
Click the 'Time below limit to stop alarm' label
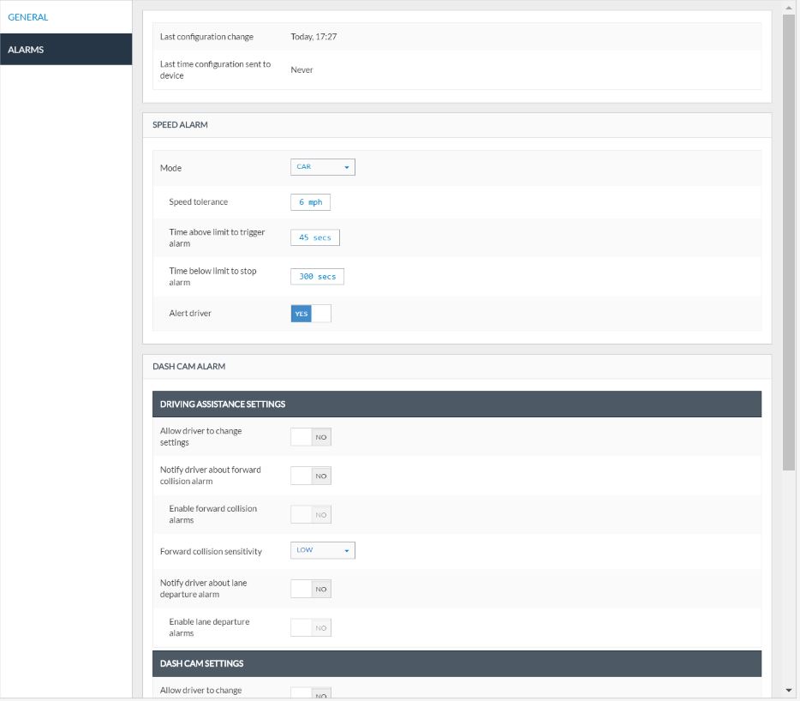(212, 276)
